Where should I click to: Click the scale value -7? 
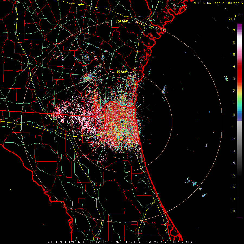(x=233, y=199)
